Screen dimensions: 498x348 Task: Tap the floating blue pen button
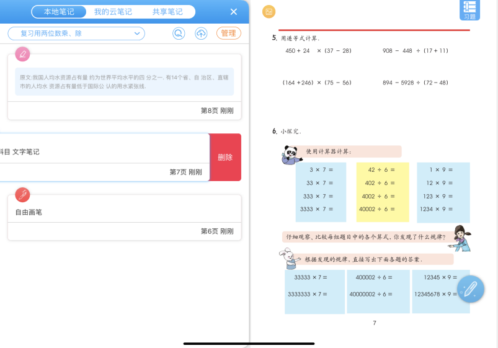[x=471, y=288]
